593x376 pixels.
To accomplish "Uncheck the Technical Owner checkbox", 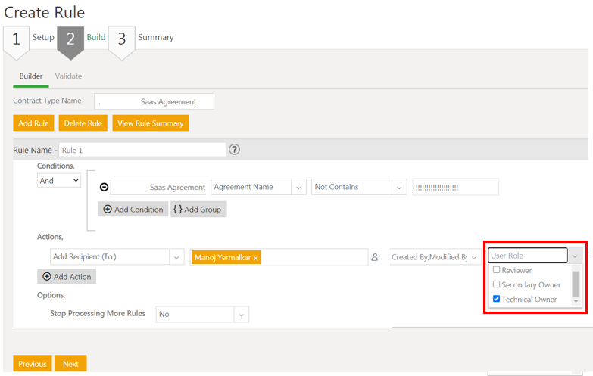I will [x=497, y=299].
